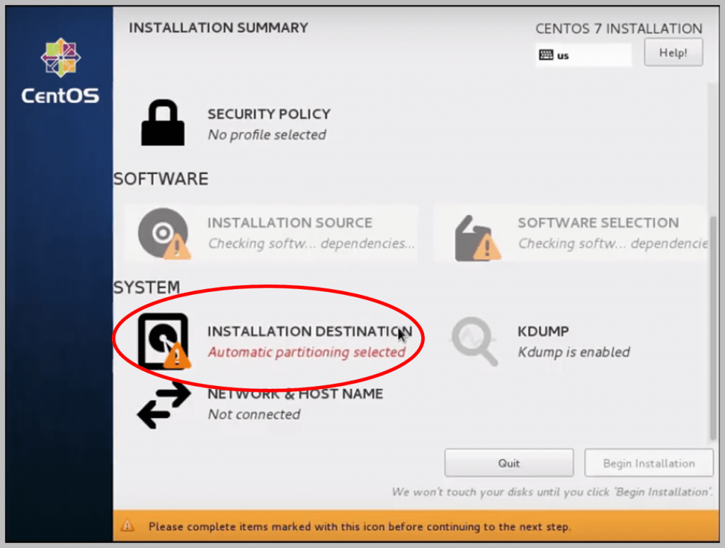The height and width of the screenshot is (548, 725).
Task: Open Security Policy via padlock icon
Action: (163, 123)
